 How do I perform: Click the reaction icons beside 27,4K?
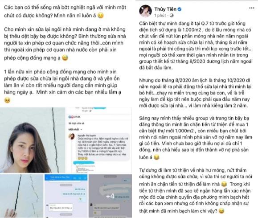point(71,117)
